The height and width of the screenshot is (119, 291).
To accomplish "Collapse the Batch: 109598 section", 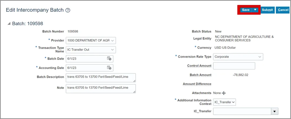I will click(x=9, y=24).
